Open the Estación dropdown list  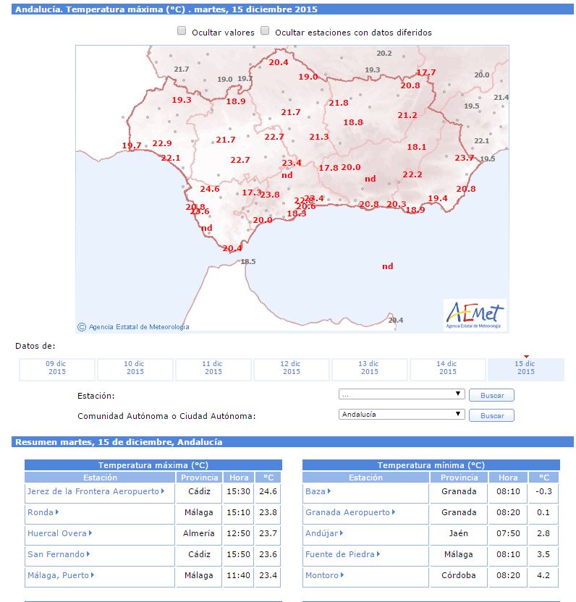401,394
